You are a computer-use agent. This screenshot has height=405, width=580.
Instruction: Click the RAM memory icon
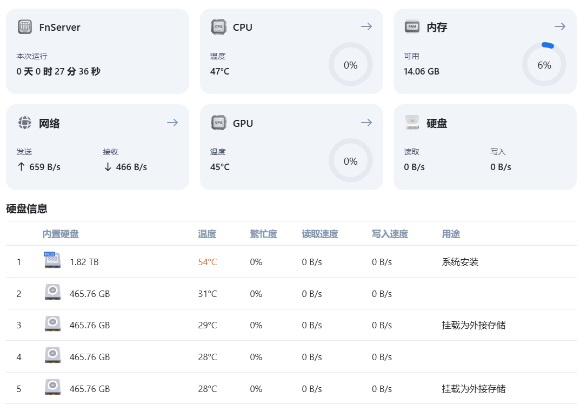point(412,26)
